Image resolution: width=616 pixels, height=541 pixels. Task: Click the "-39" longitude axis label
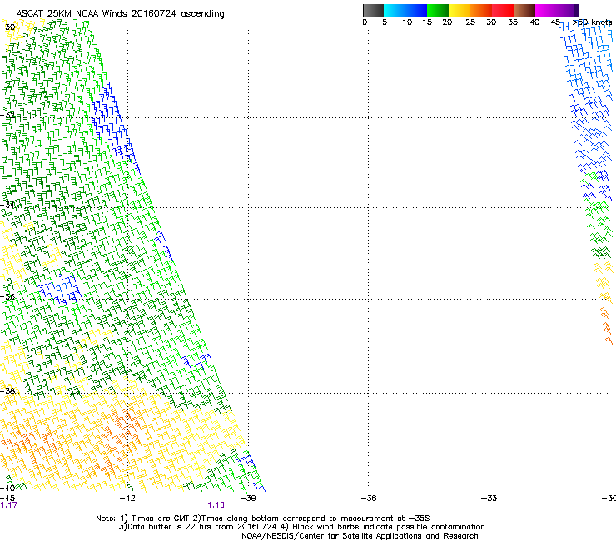(x=248, y=499)
